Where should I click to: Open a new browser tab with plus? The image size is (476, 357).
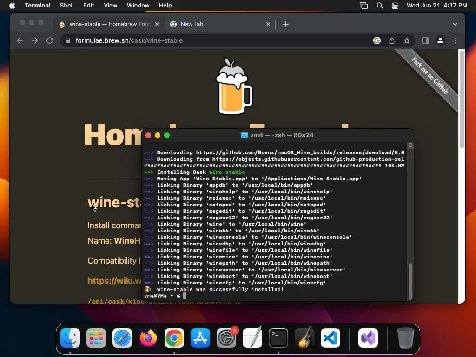pos(286,24)
